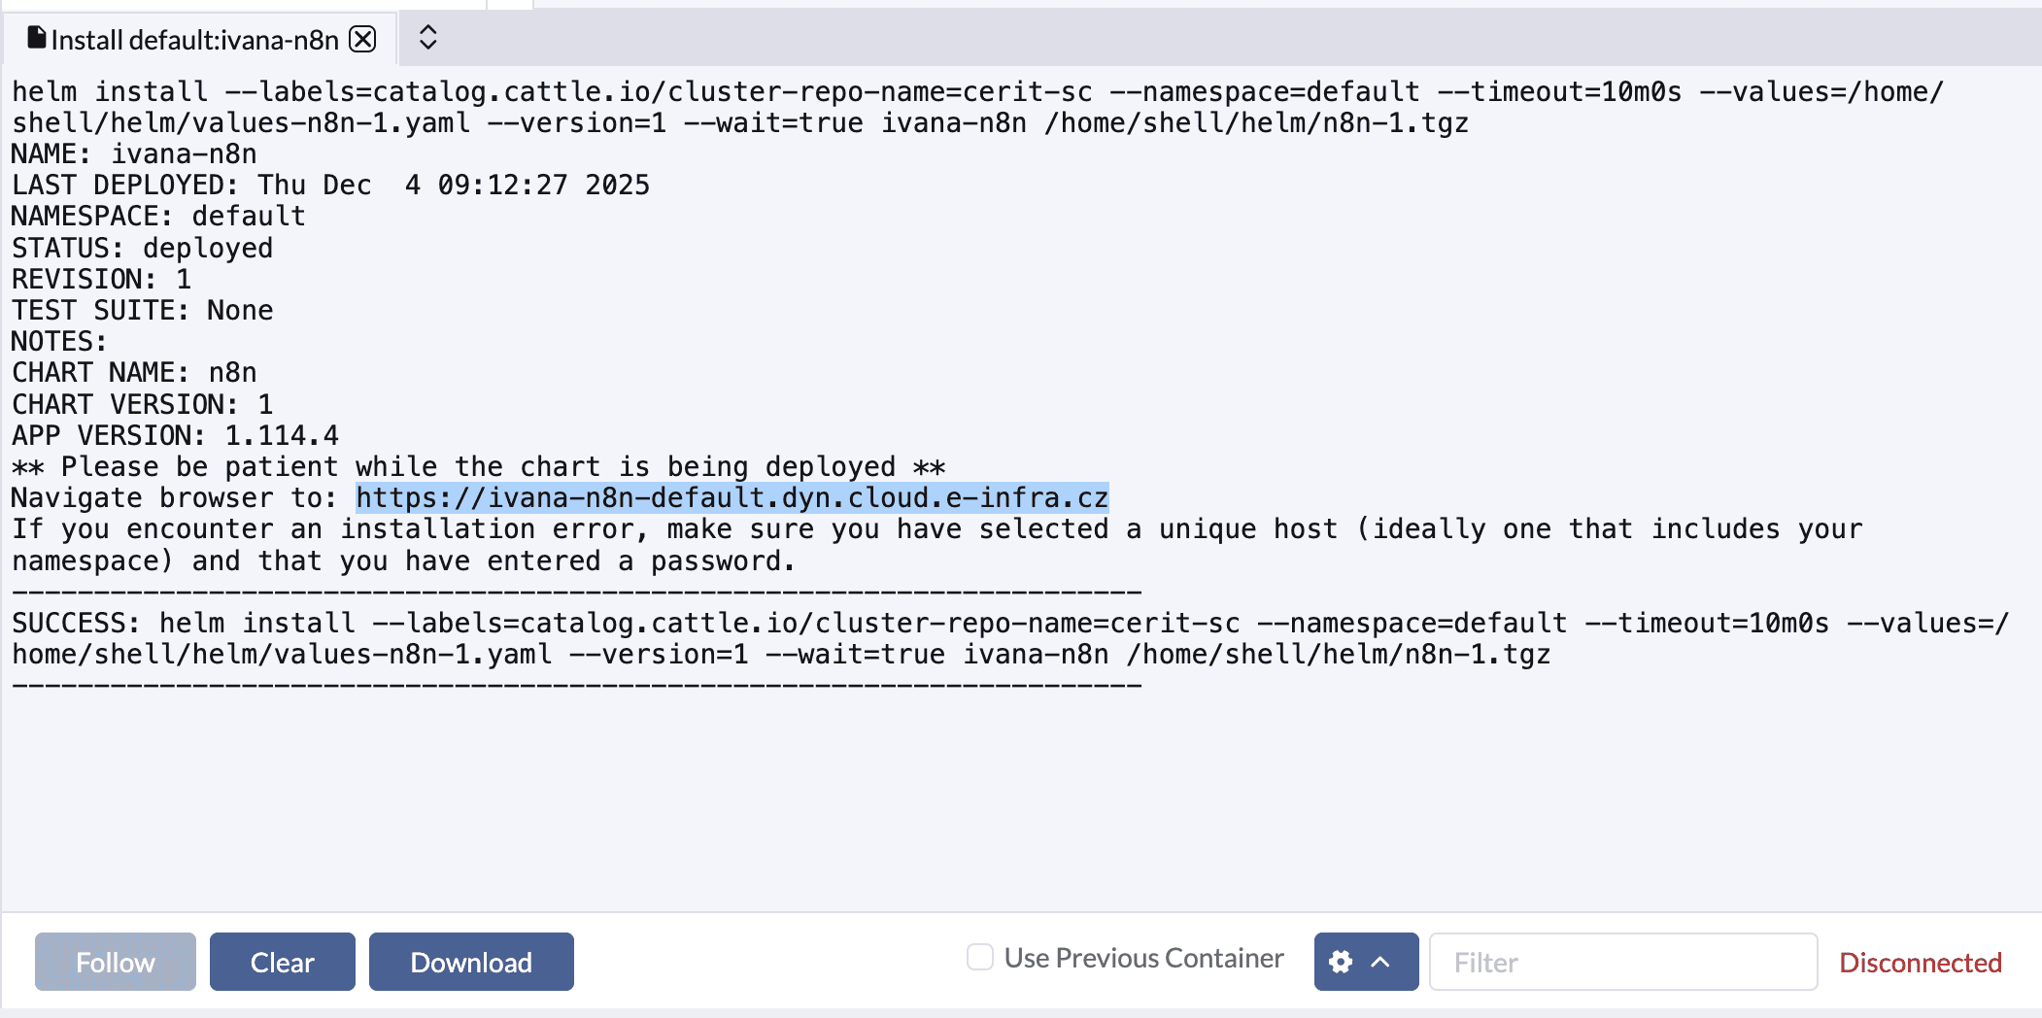Click the CHART NAME: n8n line
Image resolution: width=2042 pixels, height=1018 pixels.
[x=134, y=373]
